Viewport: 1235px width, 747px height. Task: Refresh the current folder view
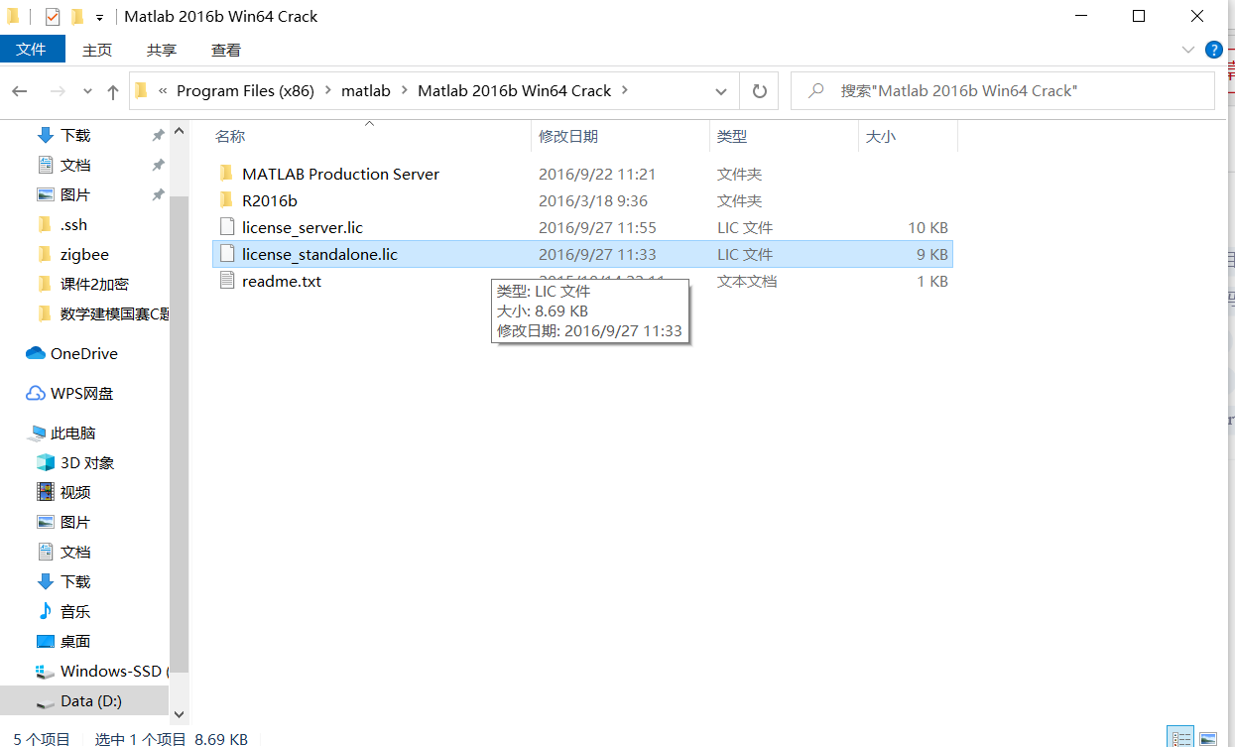(x=760, y=91)
